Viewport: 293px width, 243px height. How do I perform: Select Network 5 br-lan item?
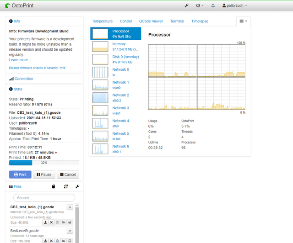tap(116, 136)
